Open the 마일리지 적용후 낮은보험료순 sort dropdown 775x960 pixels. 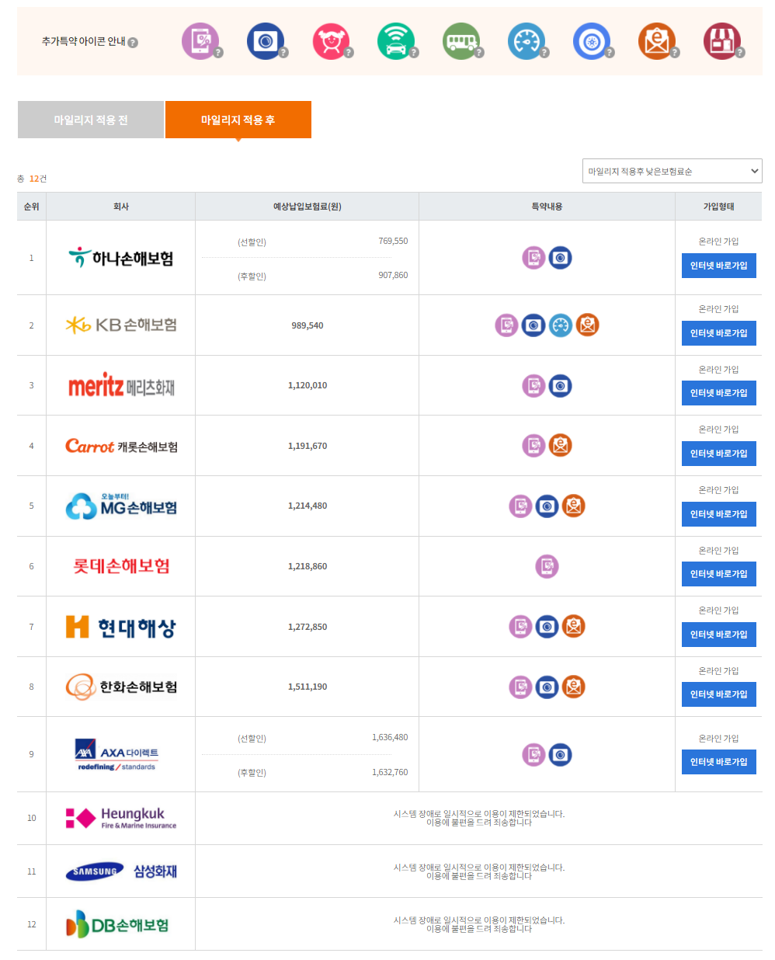pos(672,171)
